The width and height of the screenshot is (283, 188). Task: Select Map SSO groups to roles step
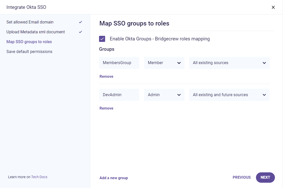[29, 42]
